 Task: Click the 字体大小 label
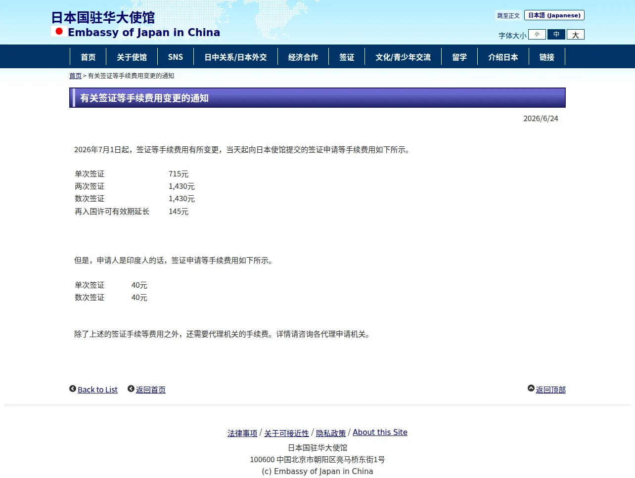coord(512,36)
